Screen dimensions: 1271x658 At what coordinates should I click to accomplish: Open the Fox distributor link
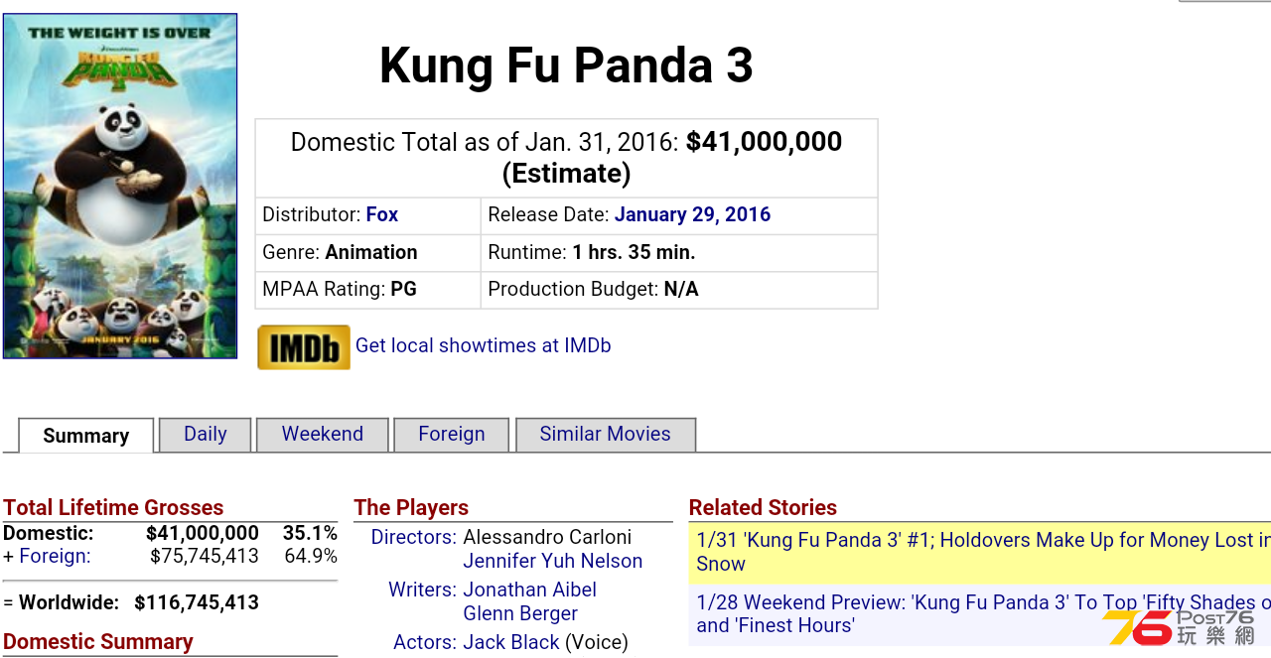(382, 214)
